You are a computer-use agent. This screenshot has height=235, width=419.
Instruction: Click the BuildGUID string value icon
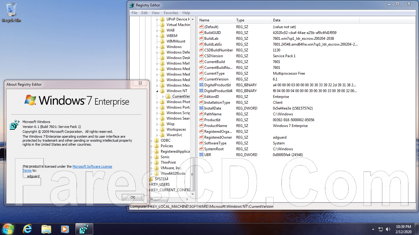point(201,33)
